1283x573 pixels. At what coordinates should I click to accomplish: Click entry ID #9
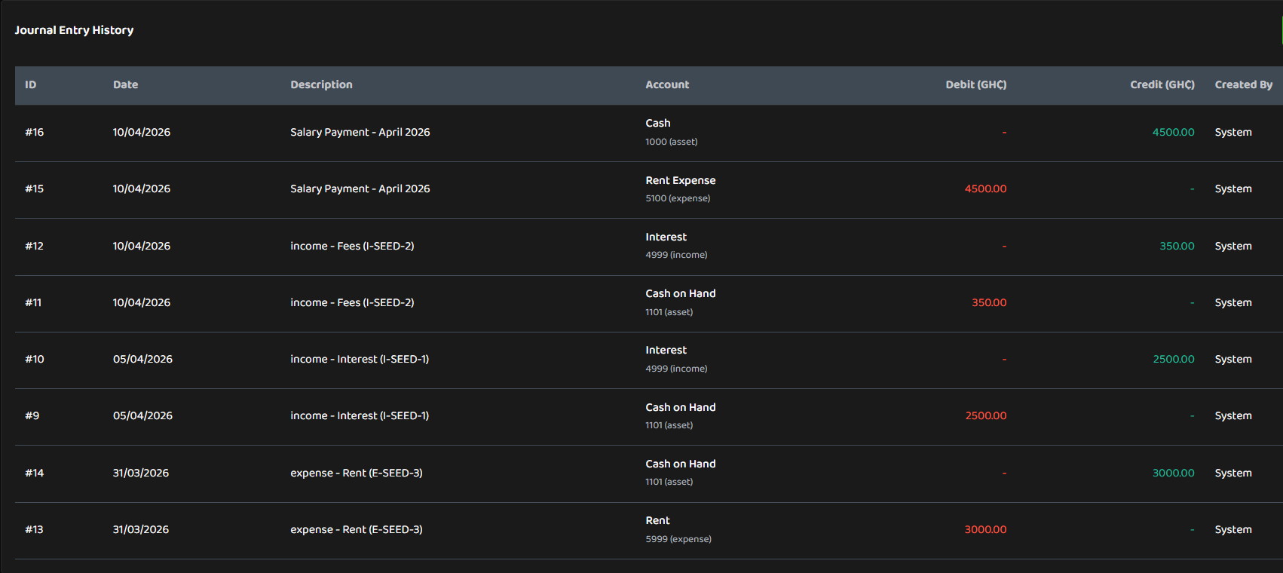[x=32, y=415]
